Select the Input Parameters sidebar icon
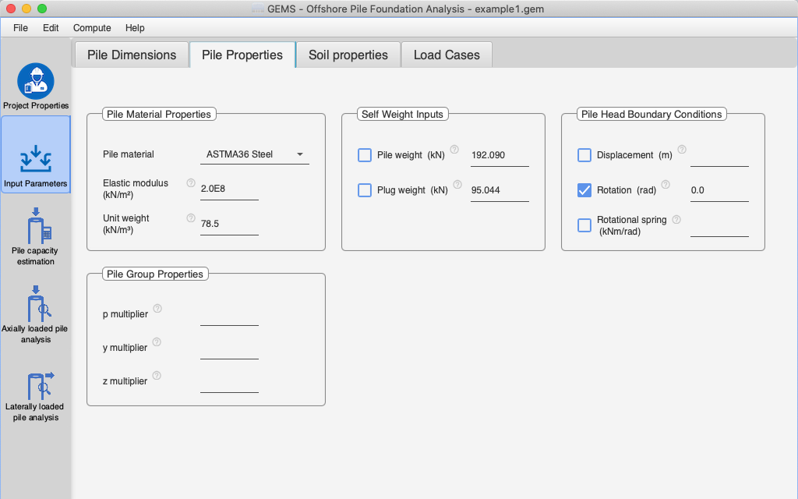Screen dimensions: 798x499 [36, 158]
